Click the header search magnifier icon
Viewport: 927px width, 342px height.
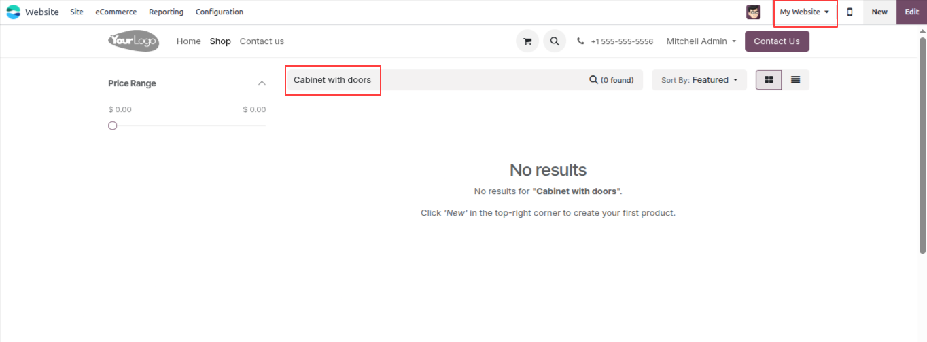pyautogui.click(x=555, y=41)
